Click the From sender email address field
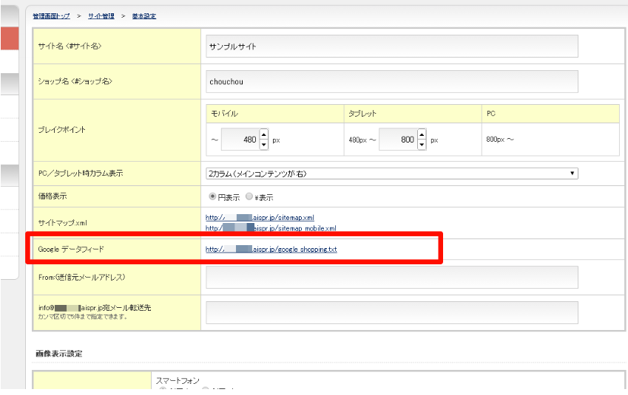This screenshot has width=628, height=395. pos(391,277)
